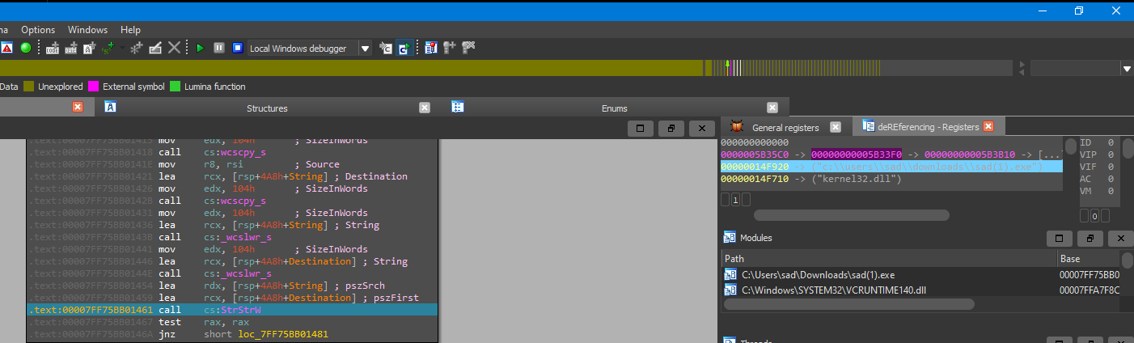Switch to the General registers tab
The width and height of the screenshot is (1134, 343).
coord(785,127)
